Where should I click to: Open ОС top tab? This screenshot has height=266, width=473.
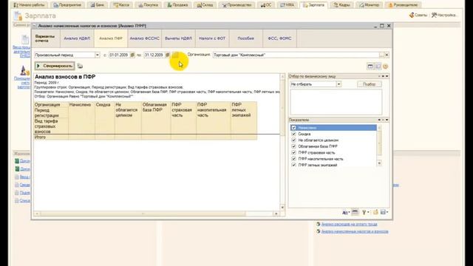coord(266,5)
